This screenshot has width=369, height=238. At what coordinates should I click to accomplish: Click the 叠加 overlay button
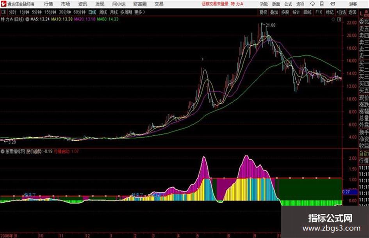coord(274,12)
